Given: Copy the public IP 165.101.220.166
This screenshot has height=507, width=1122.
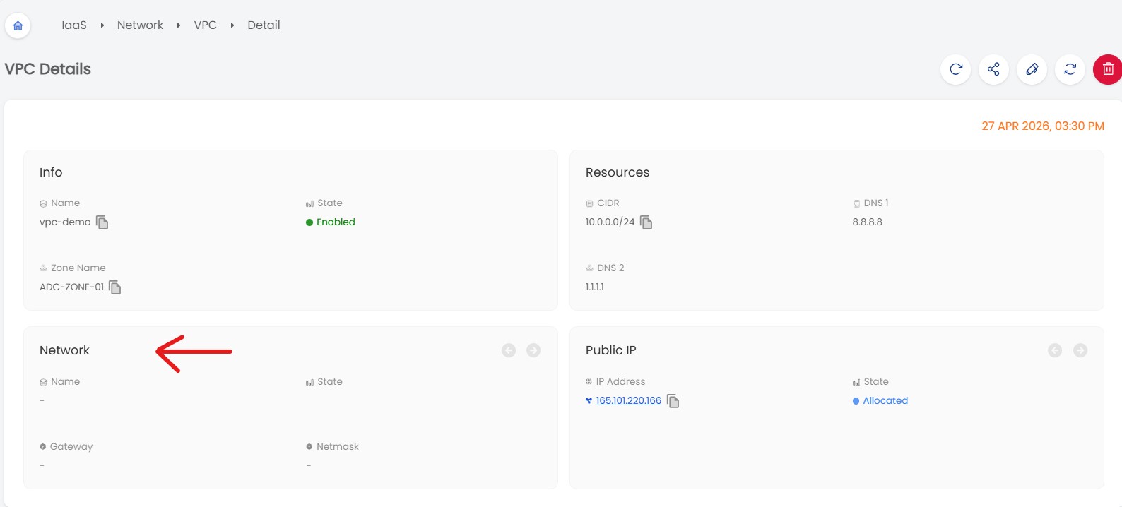Looking at the screenshot, I should tap(673, 401).
